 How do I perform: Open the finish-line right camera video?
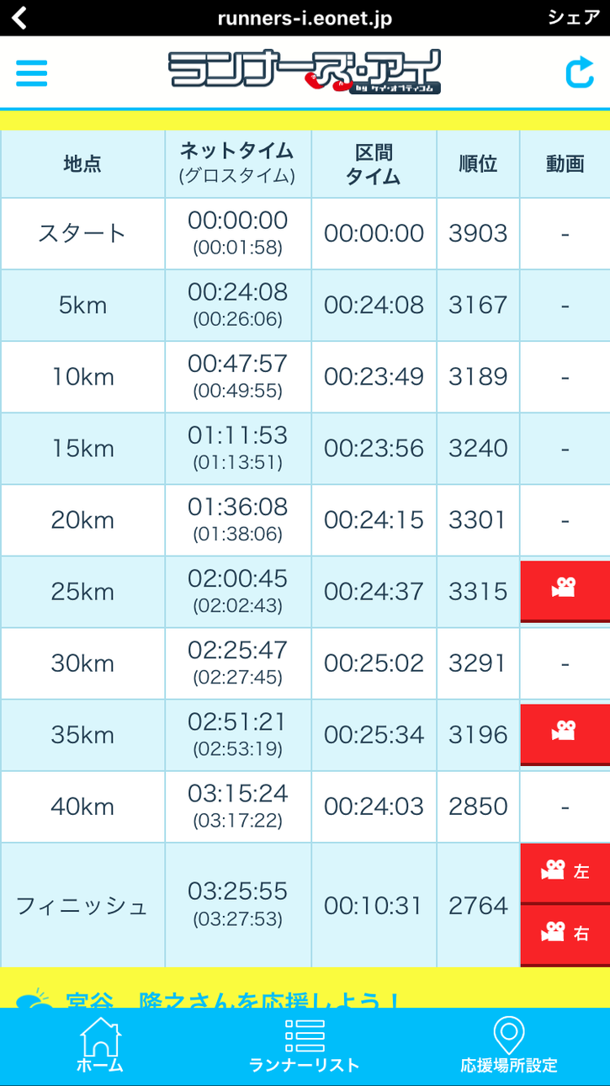565,934
